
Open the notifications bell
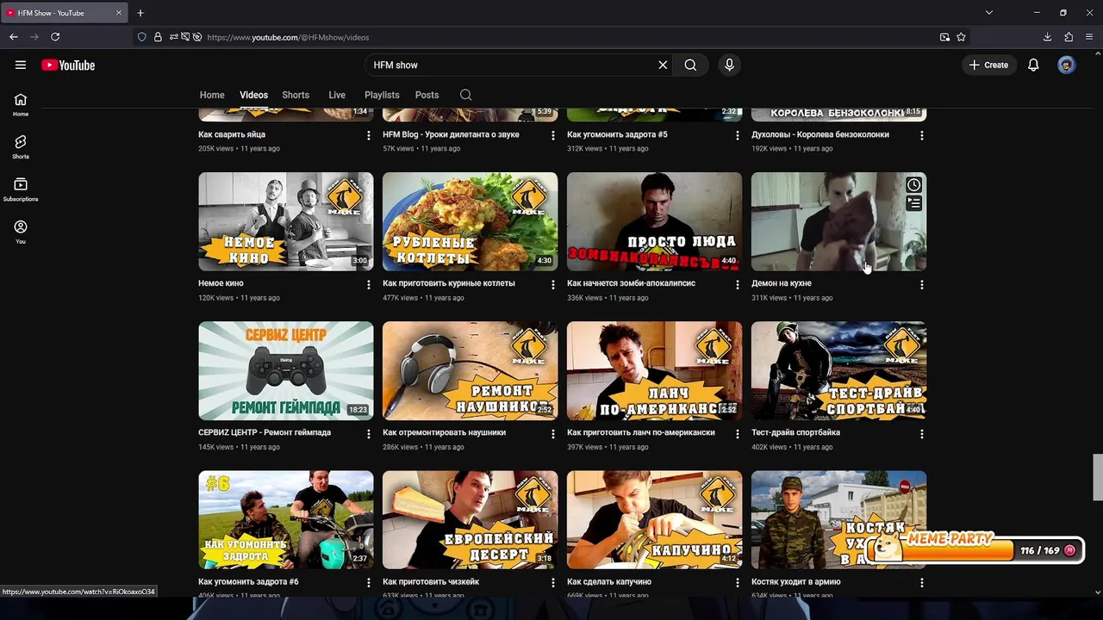[1033, 65]
